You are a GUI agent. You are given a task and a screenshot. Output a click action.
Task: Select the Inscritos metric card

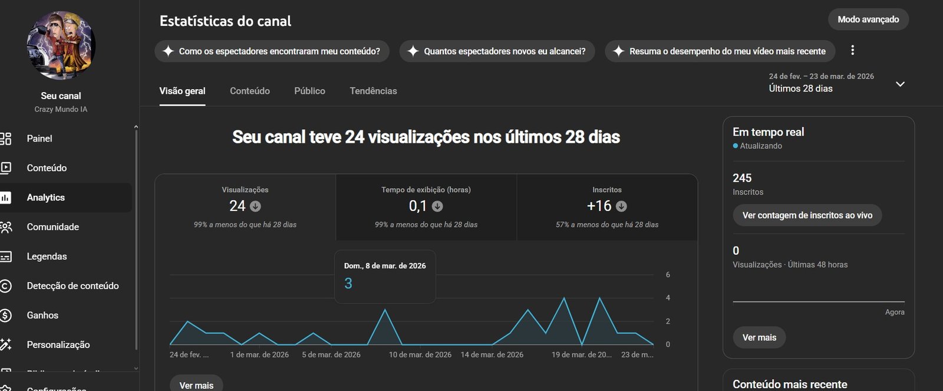(x=607, y=207)
